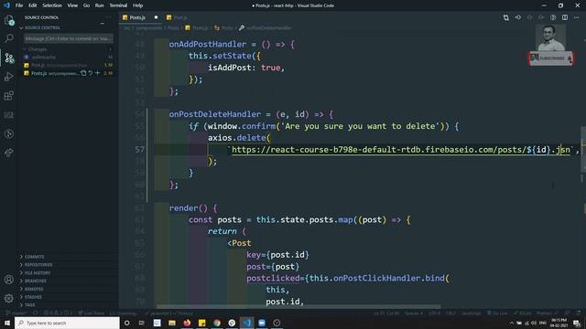586x329 pixels.
Task: Click the Windows Start button
Action: (7, 323)
